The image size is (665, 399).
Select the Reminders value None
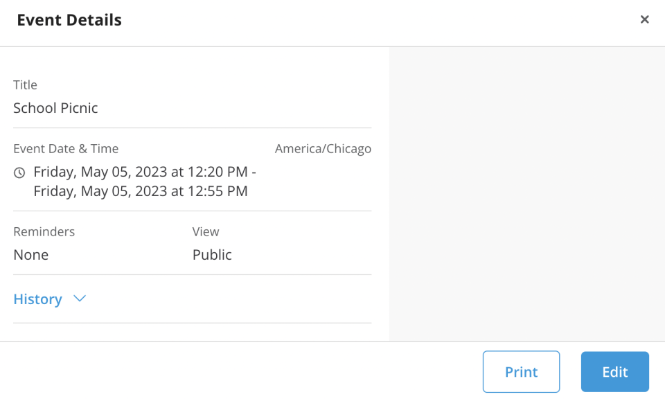point(31,255)
